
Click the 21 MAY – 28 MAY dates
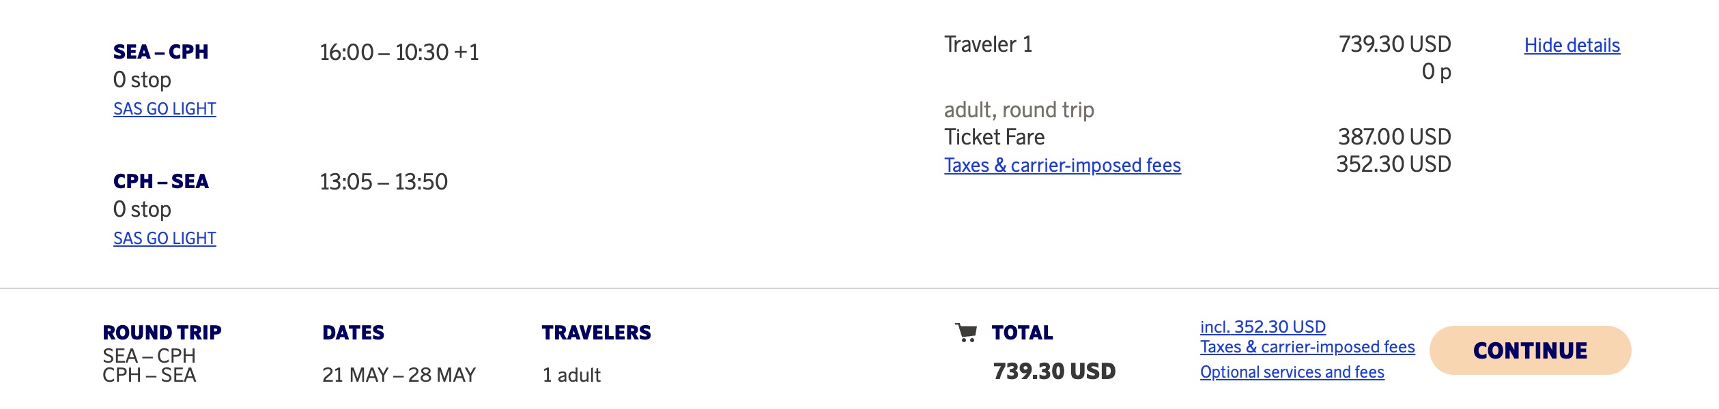point(399,375)
